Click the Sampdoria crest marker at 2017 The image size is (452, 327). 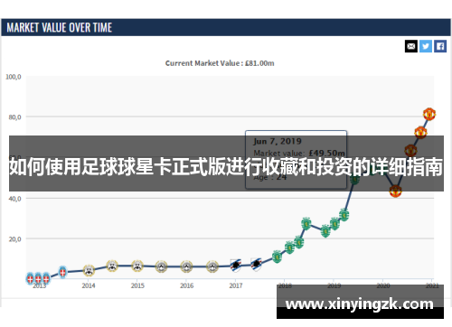236,266
